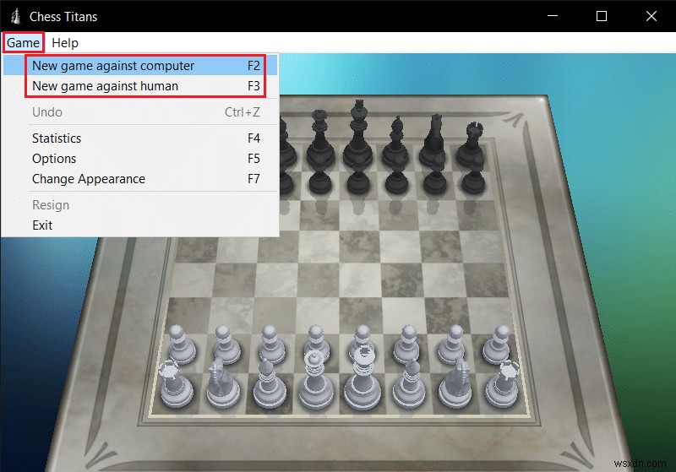Pick the white pawn on the a-file
The height and width of the screenshot is (472, 676).
(181, 345)
